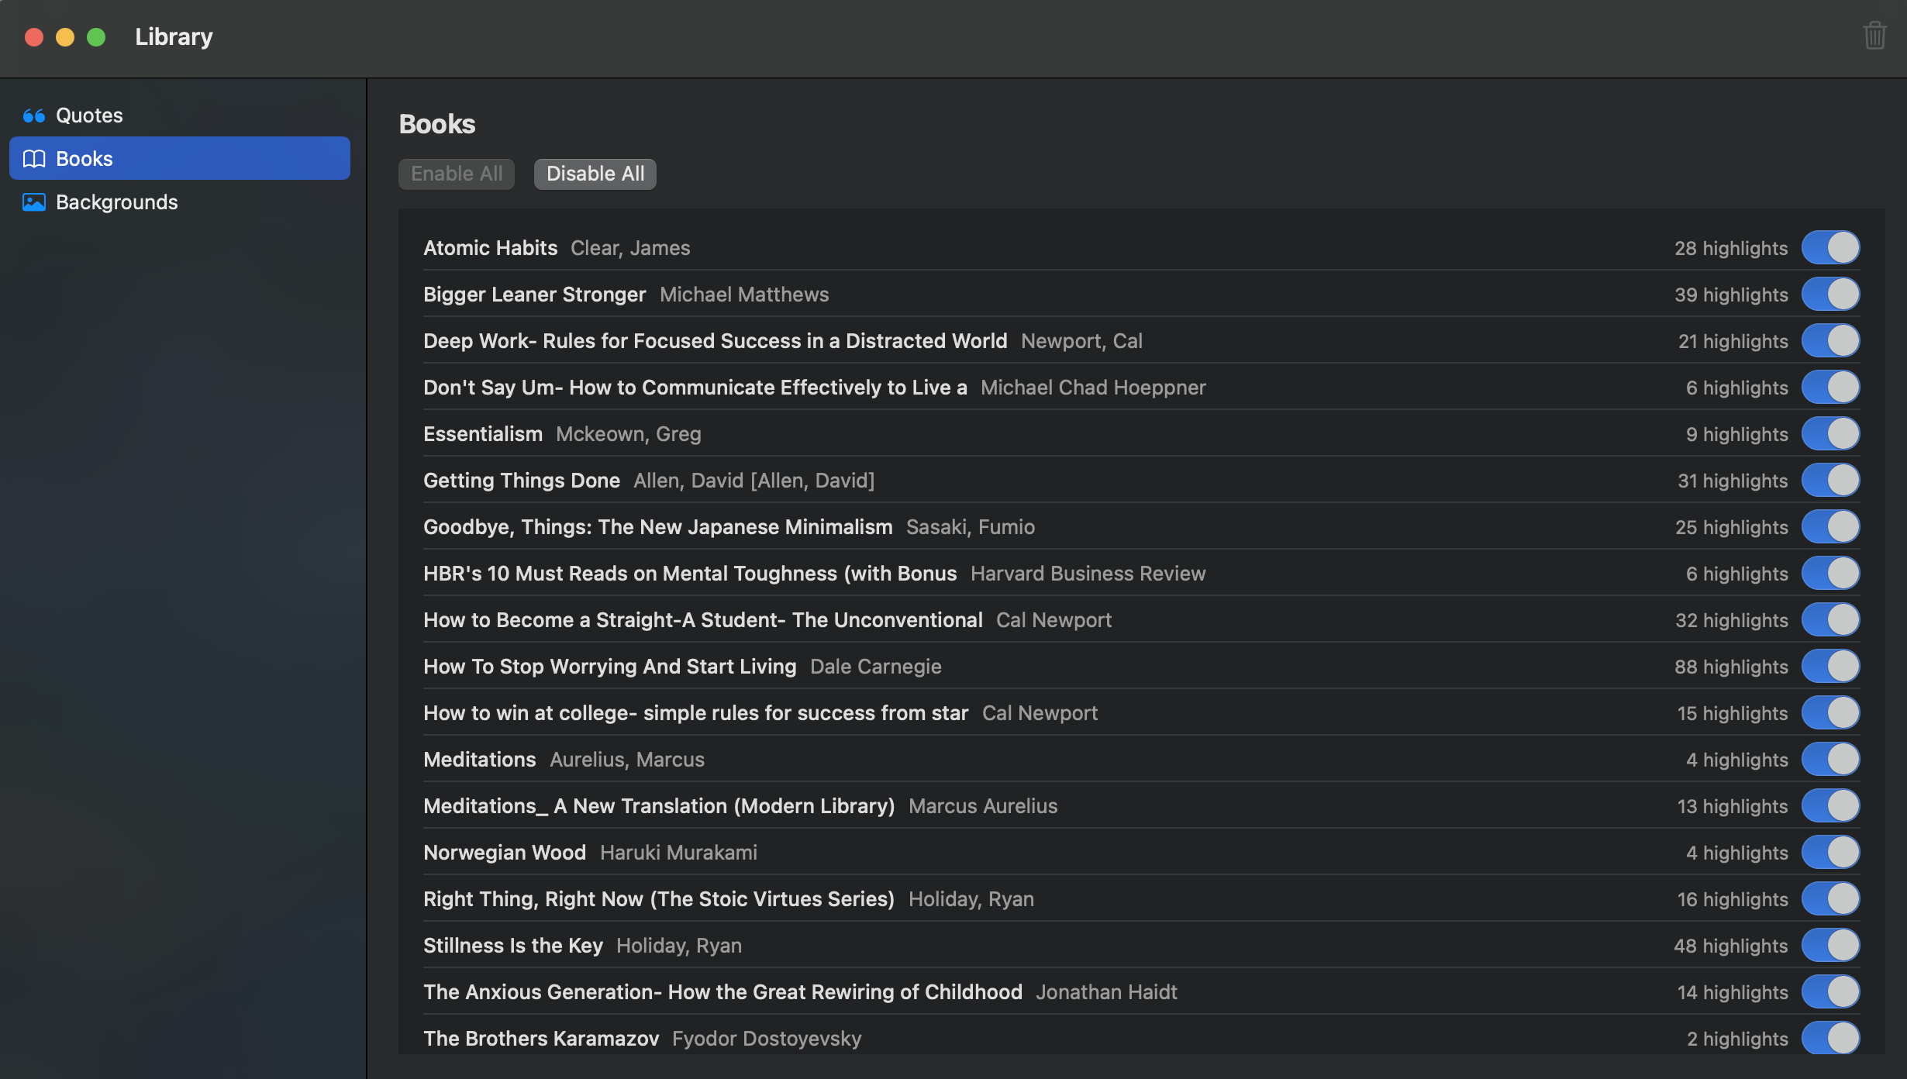Select How to win at college title
This screenshot has height=1079, width=1907.
pyautogui.click(x=696, y=713)
